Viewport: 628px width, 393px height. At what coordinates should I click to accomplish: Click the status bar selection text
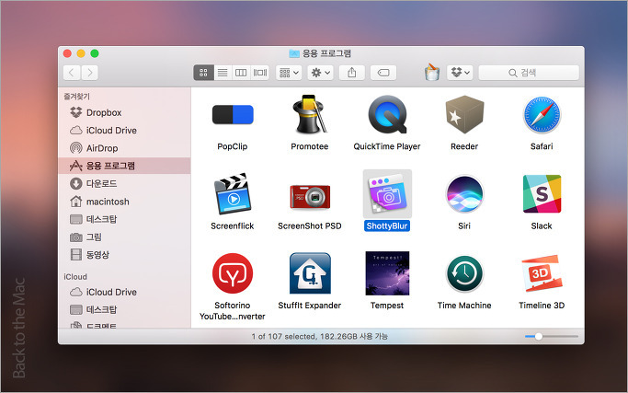[x=319, y=337]
